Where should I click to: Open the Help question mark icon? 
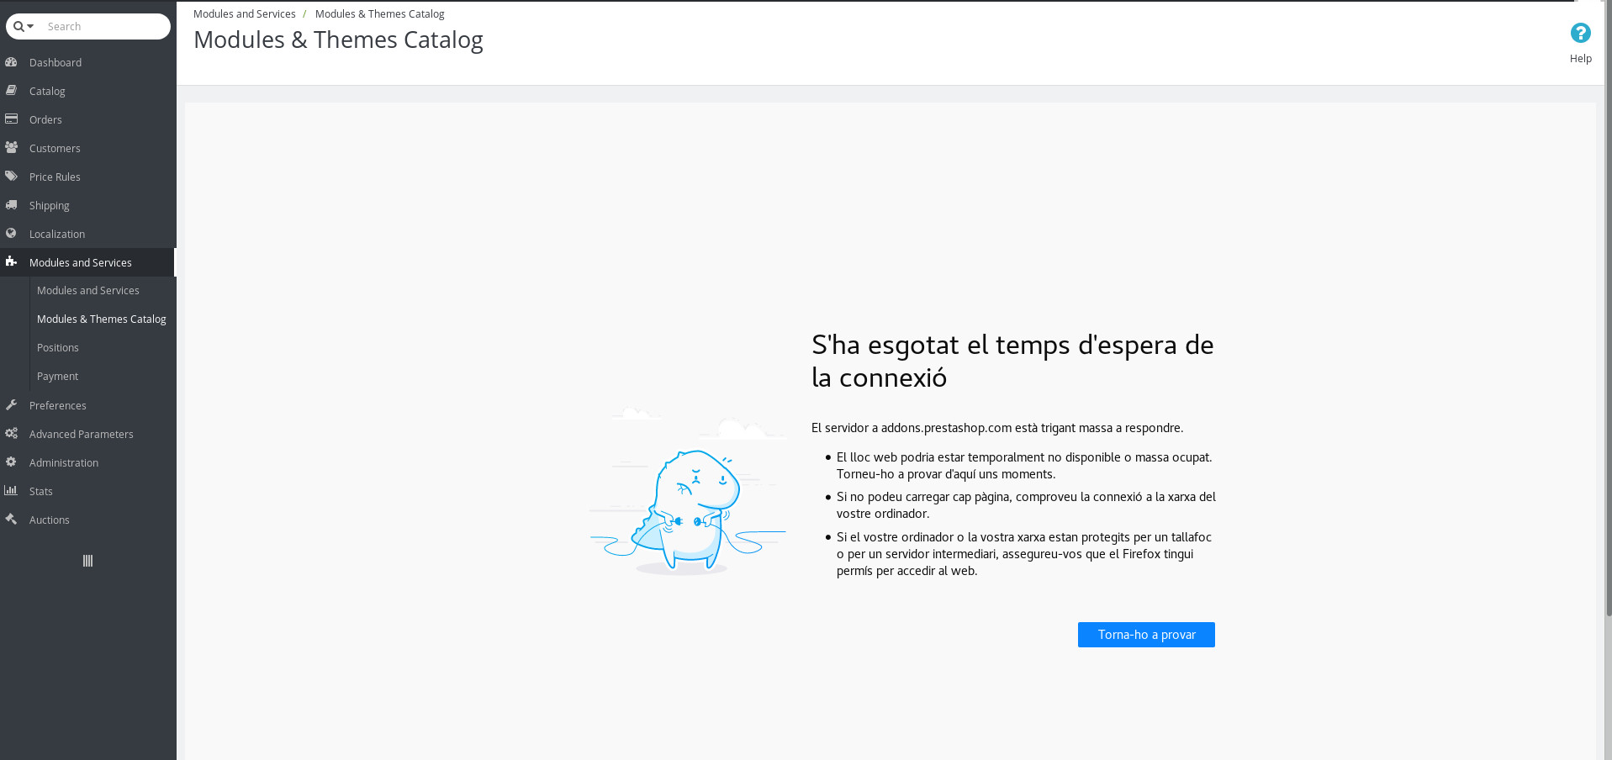point(1580,33)
